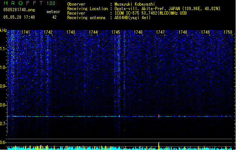The image size is (236, 150).
Task: Click the 0.7 kHz frequency label
Action: point(3,124)
